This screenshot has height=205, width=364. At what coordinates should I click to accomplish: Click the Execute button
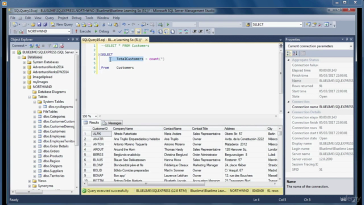coord(82,31)
